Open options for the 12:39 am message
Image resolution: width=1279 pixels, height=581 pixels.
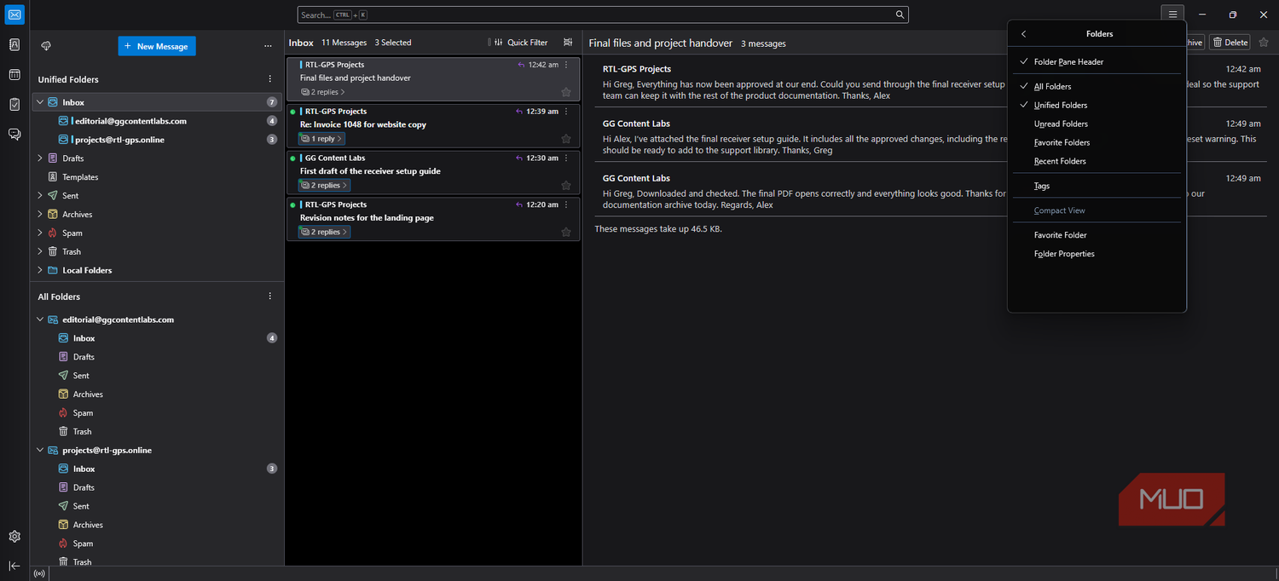(566, 112)
